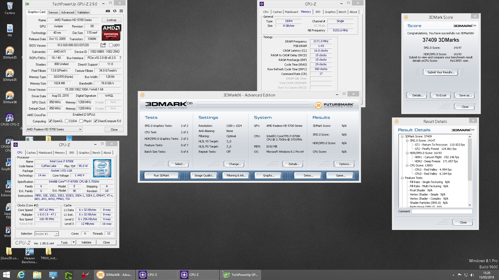Click the Bus Interface question mark icon
Screen dimensions: 499x280
(120, 58)
